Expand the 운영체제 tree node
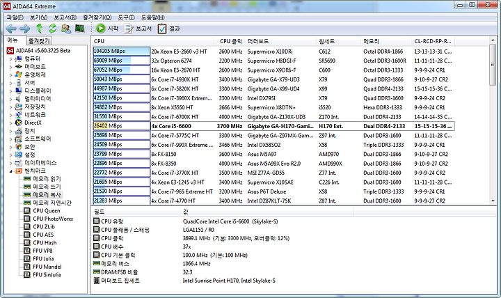501x298 pixels. 10,75
